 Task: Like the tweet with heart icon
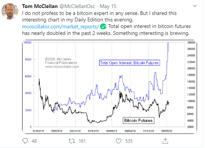tap(118, 141)
